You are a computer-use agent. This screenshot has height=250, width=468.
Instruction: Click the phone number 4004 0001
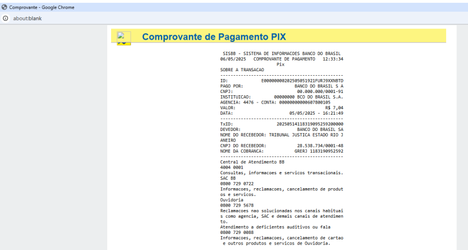tap(232, 168)
